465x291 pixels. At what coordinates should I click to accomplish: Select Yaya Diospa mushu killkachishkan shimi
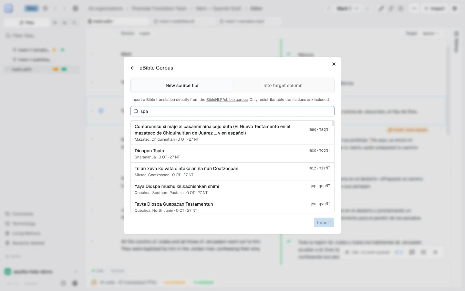(x=232, y=189)
